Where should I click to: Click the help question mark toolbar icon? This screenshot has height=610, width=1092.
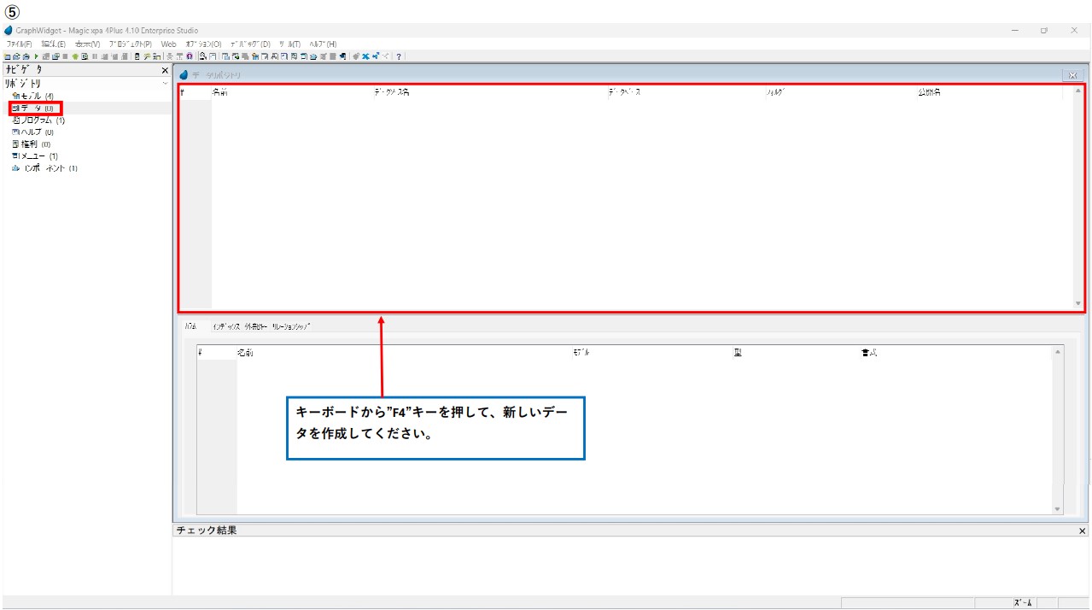pyautogui.click(x=399, y=56)
